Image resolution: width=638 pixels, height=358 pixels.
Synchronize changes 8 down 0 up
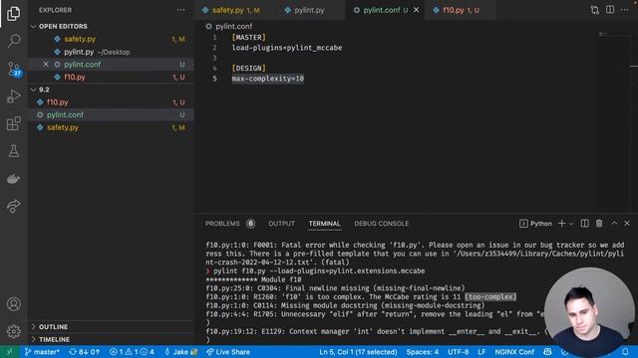(x=84, y=352)
